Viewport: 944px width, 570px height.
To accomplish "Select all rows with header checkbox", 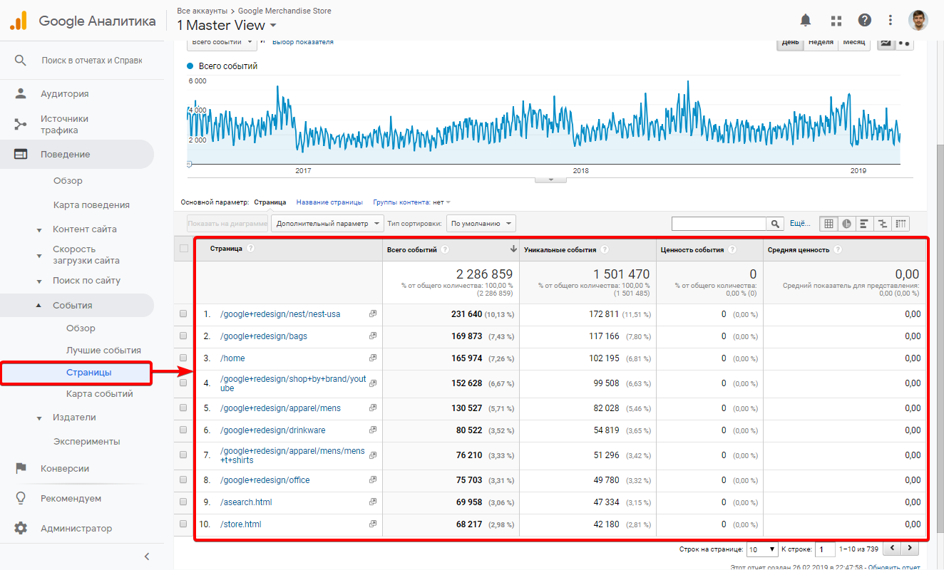I will [x=184, y=249].
